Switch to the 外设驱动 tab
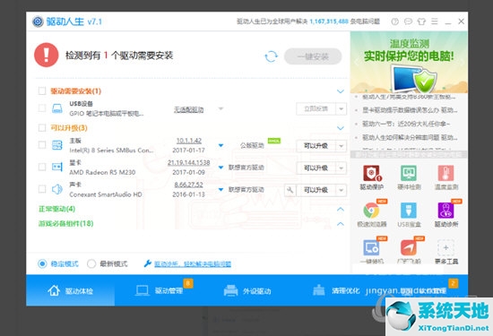The height and width of the screenshot is (336, 493). pos(247,290)
